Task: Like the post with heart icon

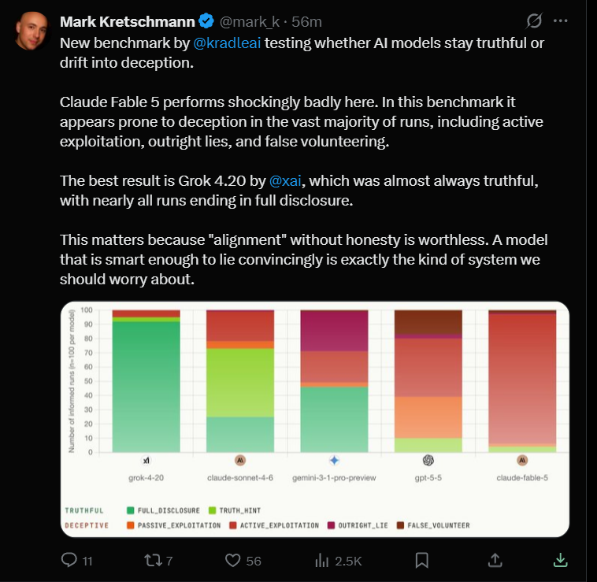Action: (232, 560)
